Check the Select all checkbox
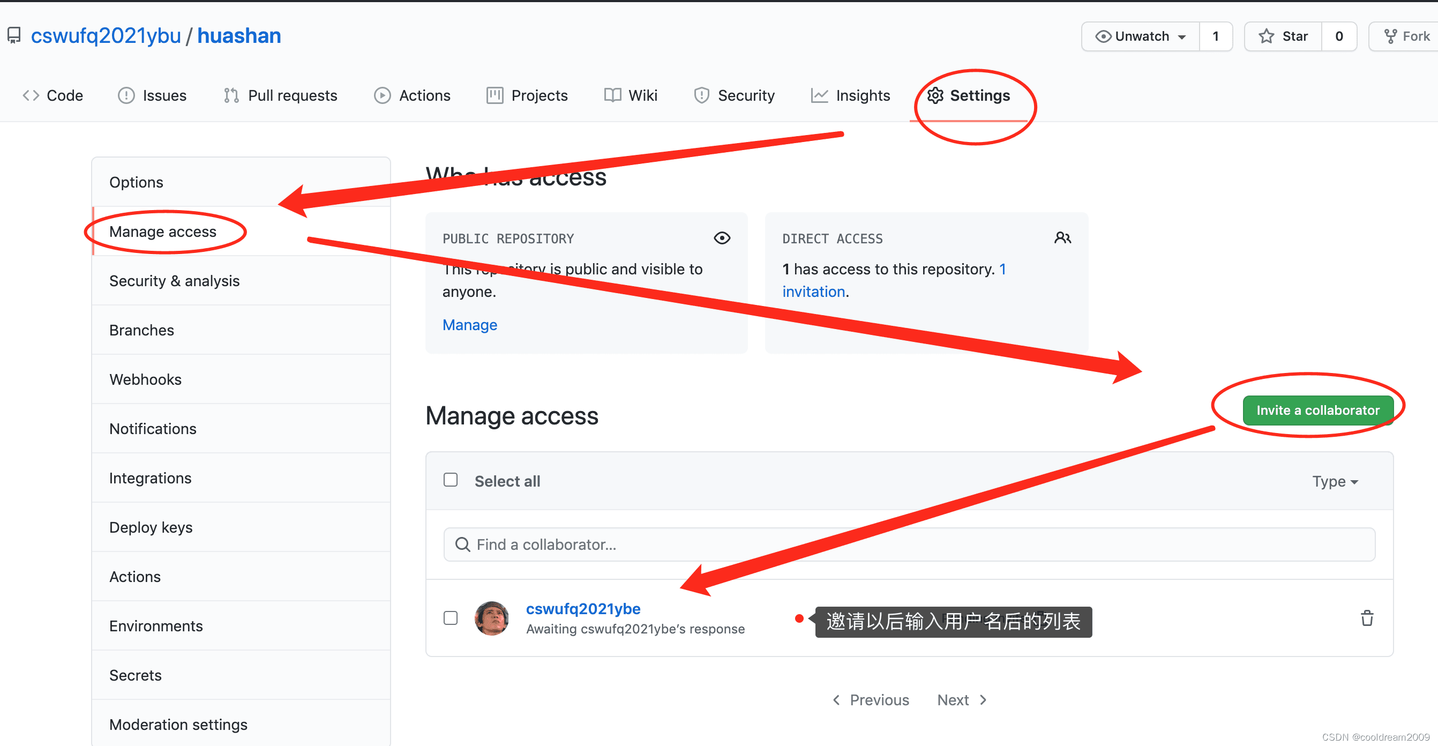Viewport: 1438px width, 746px height. pyautogui.click(x=451, y=480)
